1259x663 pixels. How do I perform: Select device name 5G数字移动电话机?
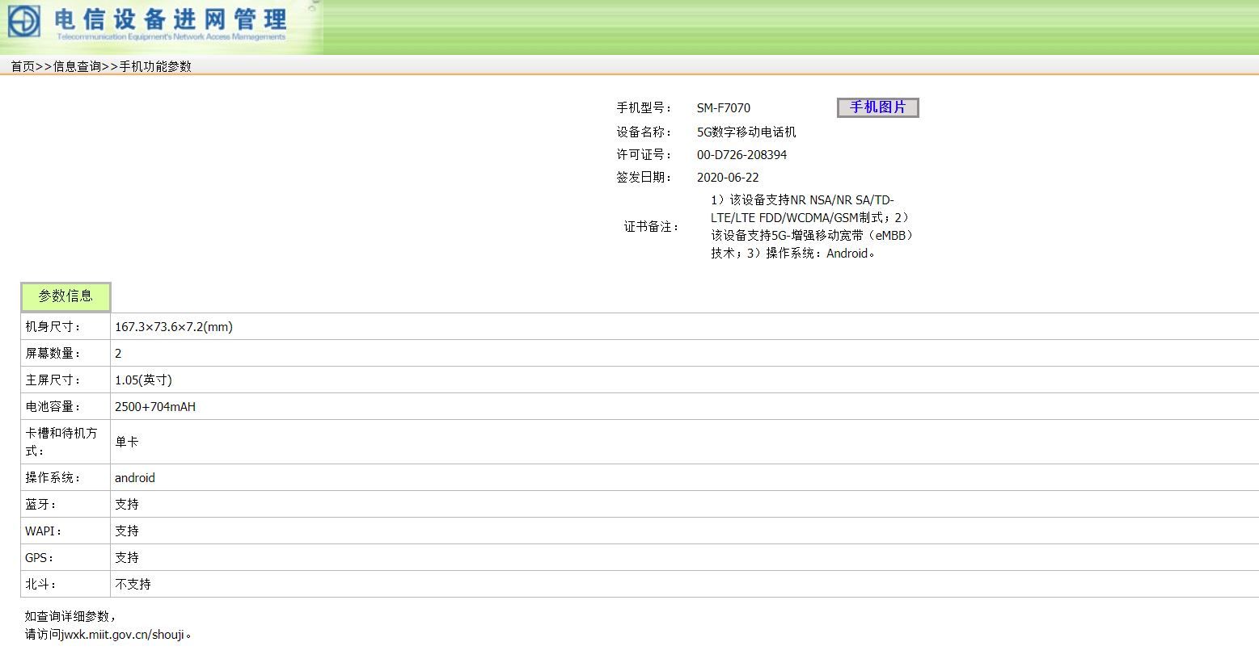point(746,132)
